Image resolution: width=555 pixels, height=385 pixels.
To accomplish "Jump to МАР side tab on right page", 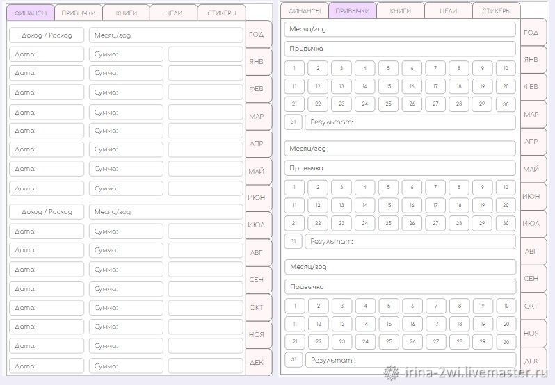I will pyautogui.click(x=533, y=114).
